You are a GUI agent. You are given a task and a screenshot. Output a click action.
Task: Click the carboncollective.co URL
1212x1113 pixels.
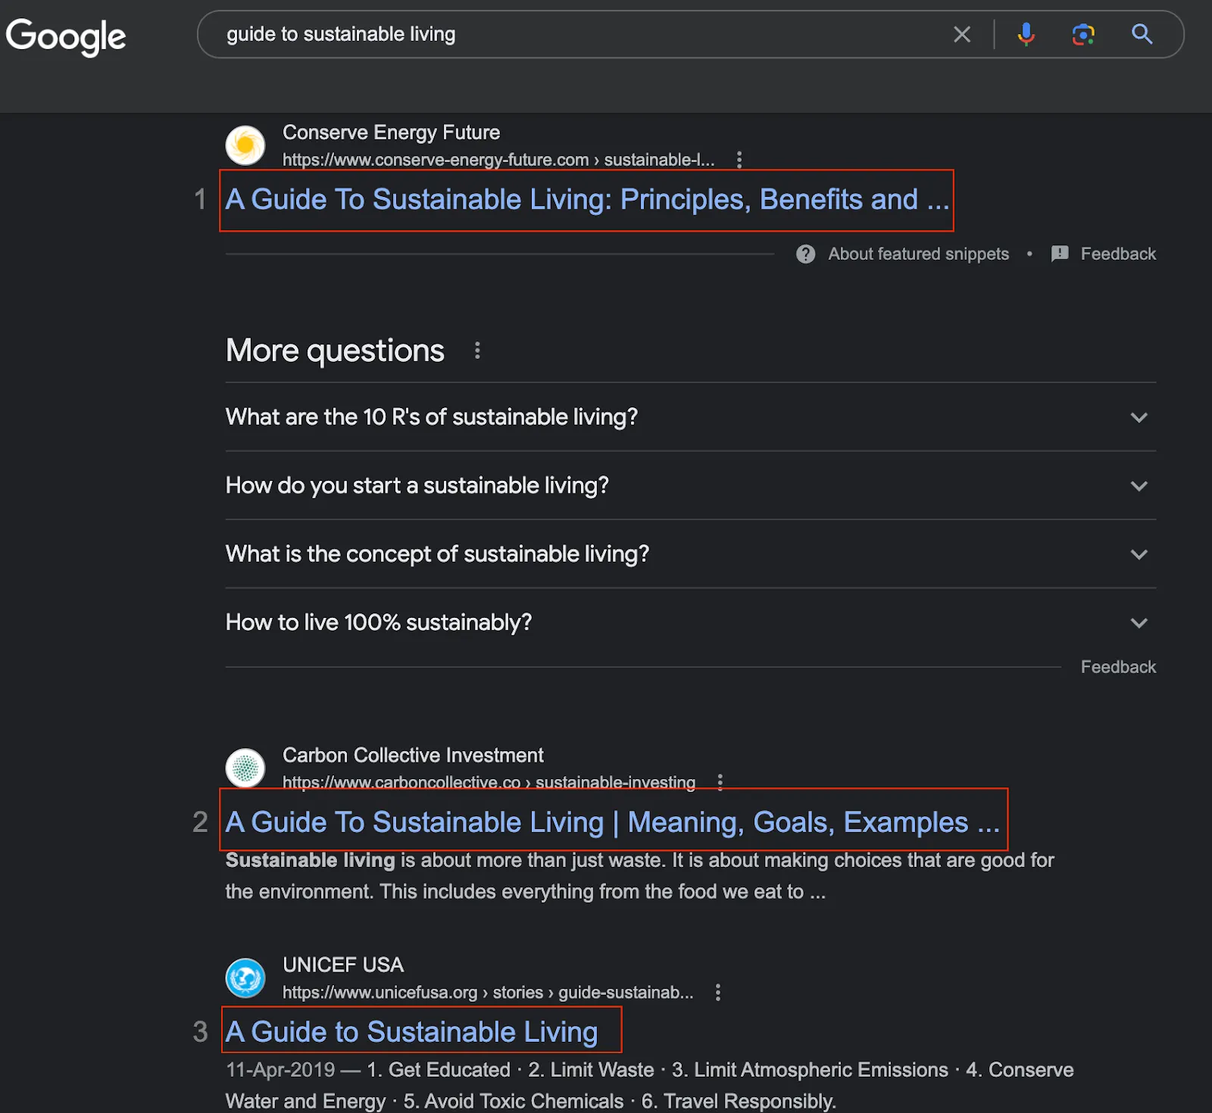[x=489, y=782]
